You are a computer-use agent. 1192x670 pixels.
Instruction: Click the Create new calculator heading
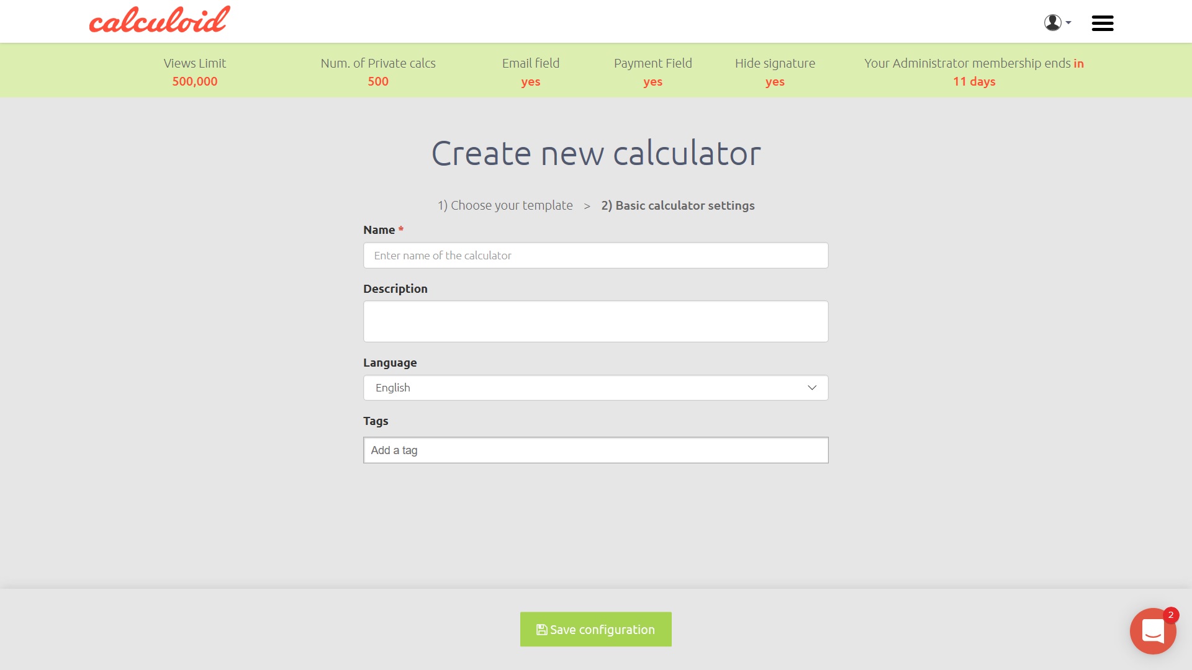(x=596, y=153)
